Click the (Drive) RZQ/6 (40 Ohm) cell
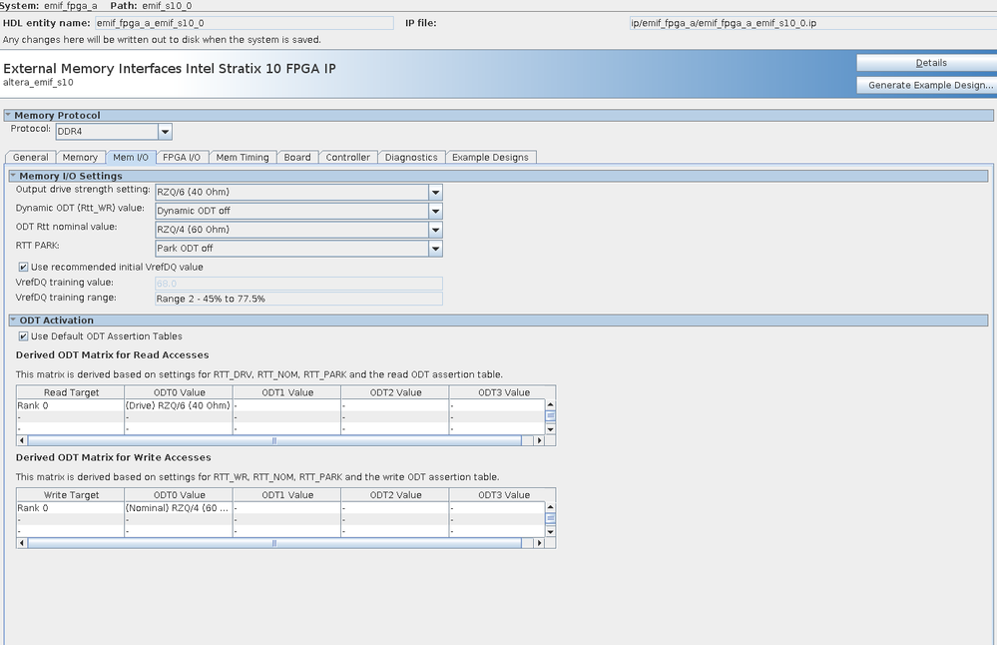 (x=179, y=405)
